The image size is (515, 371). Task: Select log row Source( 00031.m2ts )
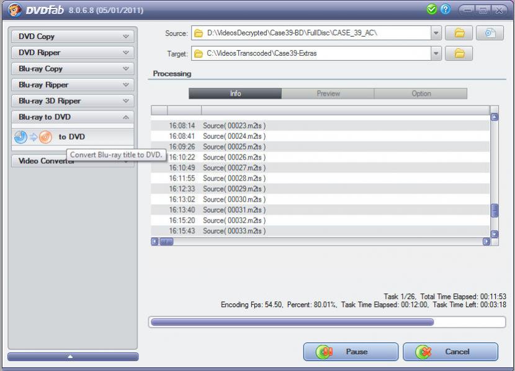320,210
